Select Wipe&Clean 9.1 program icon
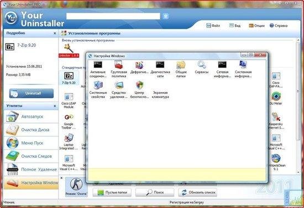The image size is (304, 208). point(276,162)
